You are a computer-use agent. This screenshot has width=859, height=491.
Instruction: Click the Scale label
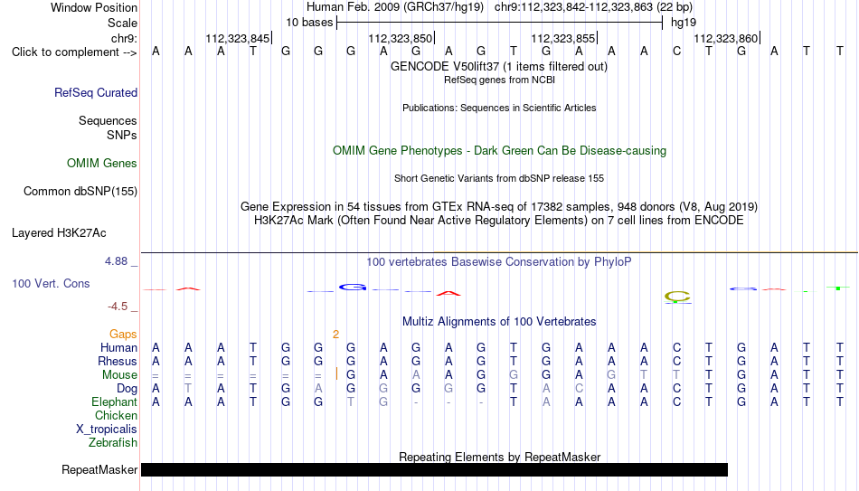coord(123,23)
